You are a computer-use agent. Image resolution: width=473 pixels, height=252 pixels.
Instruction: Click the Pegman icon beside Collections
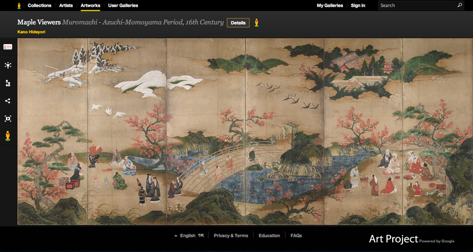point(19,5)
